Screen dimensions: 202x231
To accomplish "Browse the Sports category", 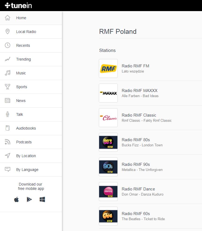I will (22, 87).
